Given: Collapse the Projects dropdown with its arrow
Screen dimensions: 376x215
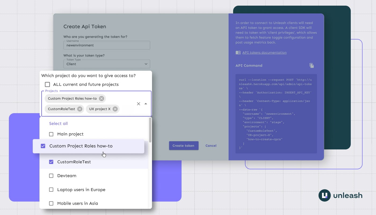Looking at the screenshot, I should pyautogui.click(x=146, y=103).
